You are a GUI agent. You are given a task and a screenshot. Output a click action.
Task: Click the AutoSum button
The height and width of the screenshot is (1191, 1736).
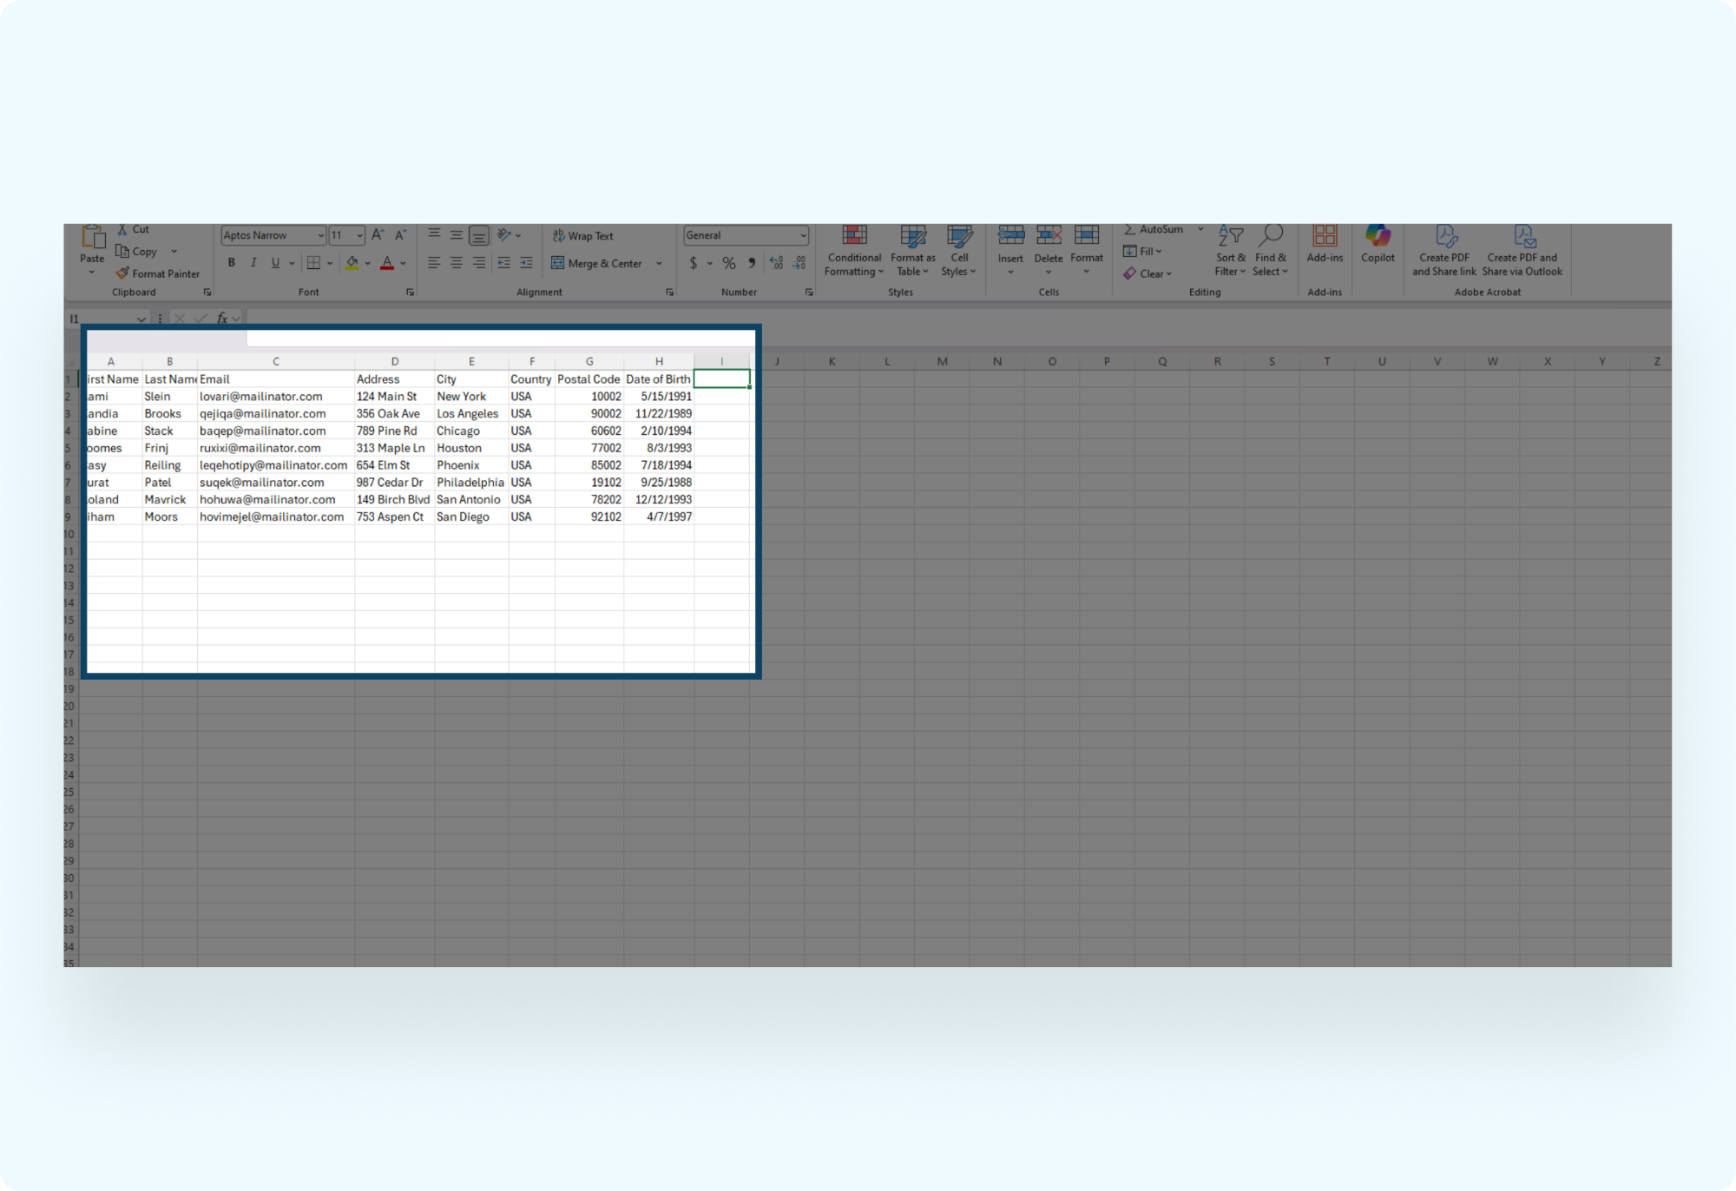click(x=1154, y=230)
